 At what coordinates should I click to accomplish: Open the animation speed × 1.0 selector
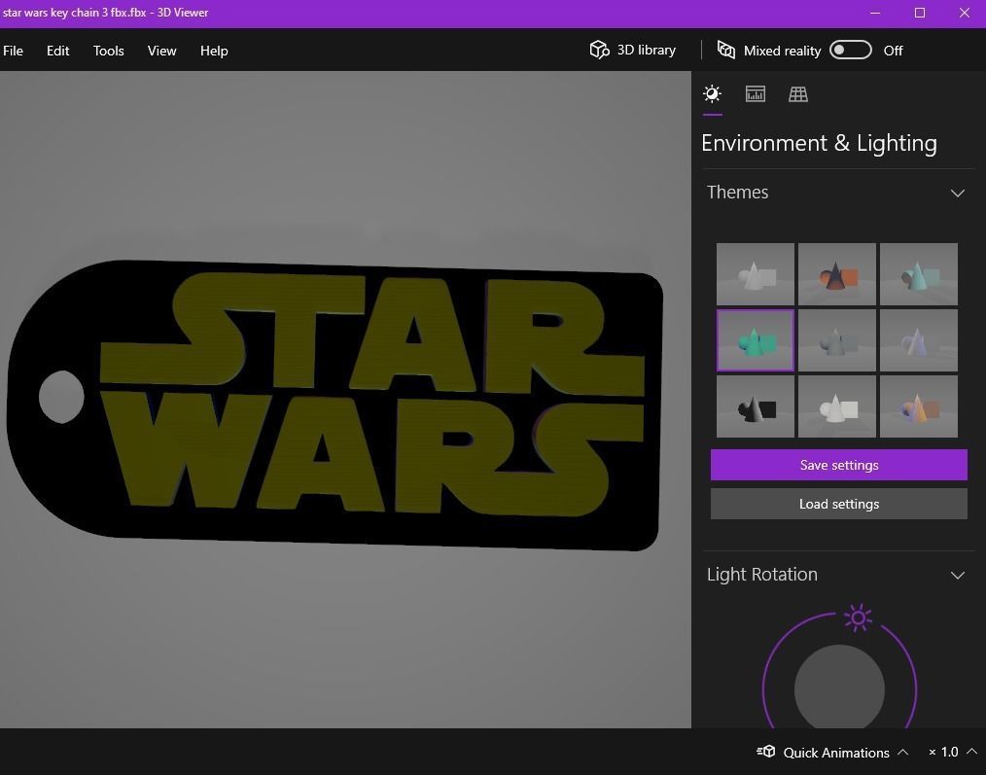point(953,753)
